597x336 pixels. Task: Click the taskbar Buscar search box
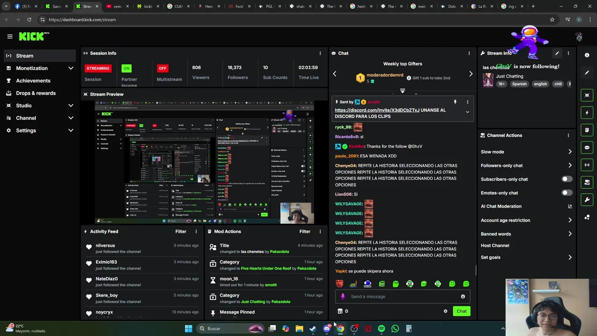tap(231, 329)
